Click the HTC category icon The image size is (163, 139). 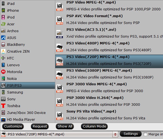3,58
